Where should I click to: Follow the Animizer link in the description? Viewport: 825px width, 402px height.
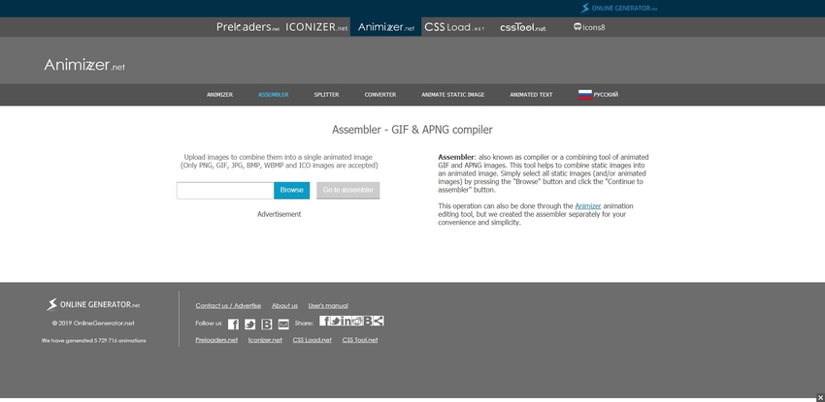point(587,205)
